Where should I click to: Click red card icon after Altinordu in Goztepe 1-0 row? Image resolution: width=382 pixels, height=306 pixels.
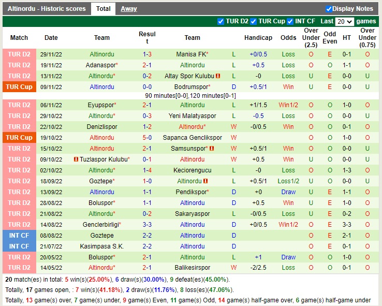(x=206, y=181)
